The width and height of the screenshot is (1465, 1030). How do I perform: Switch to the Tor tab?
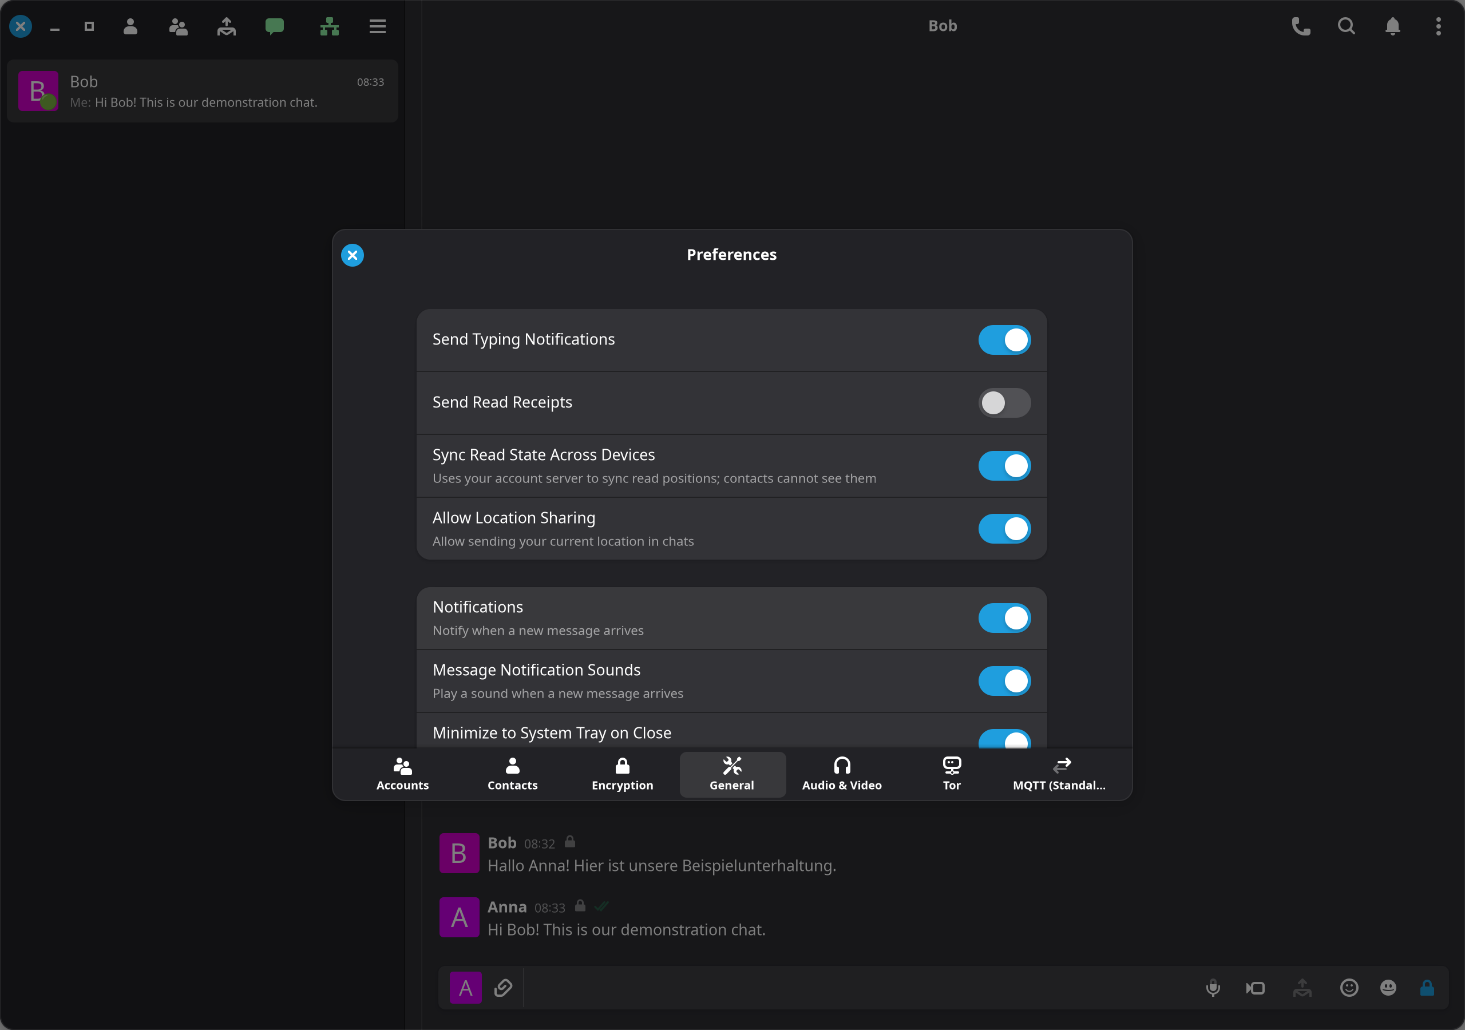(951, 774)
